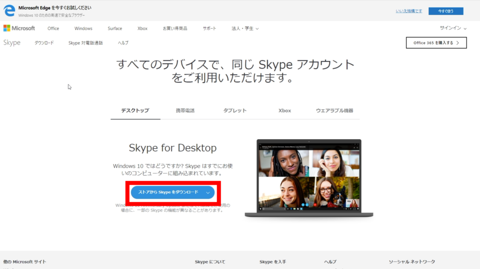Click the Skype brand logo
Image resolution: width=480 pixels, height=269 pixels.
[12, 43]
